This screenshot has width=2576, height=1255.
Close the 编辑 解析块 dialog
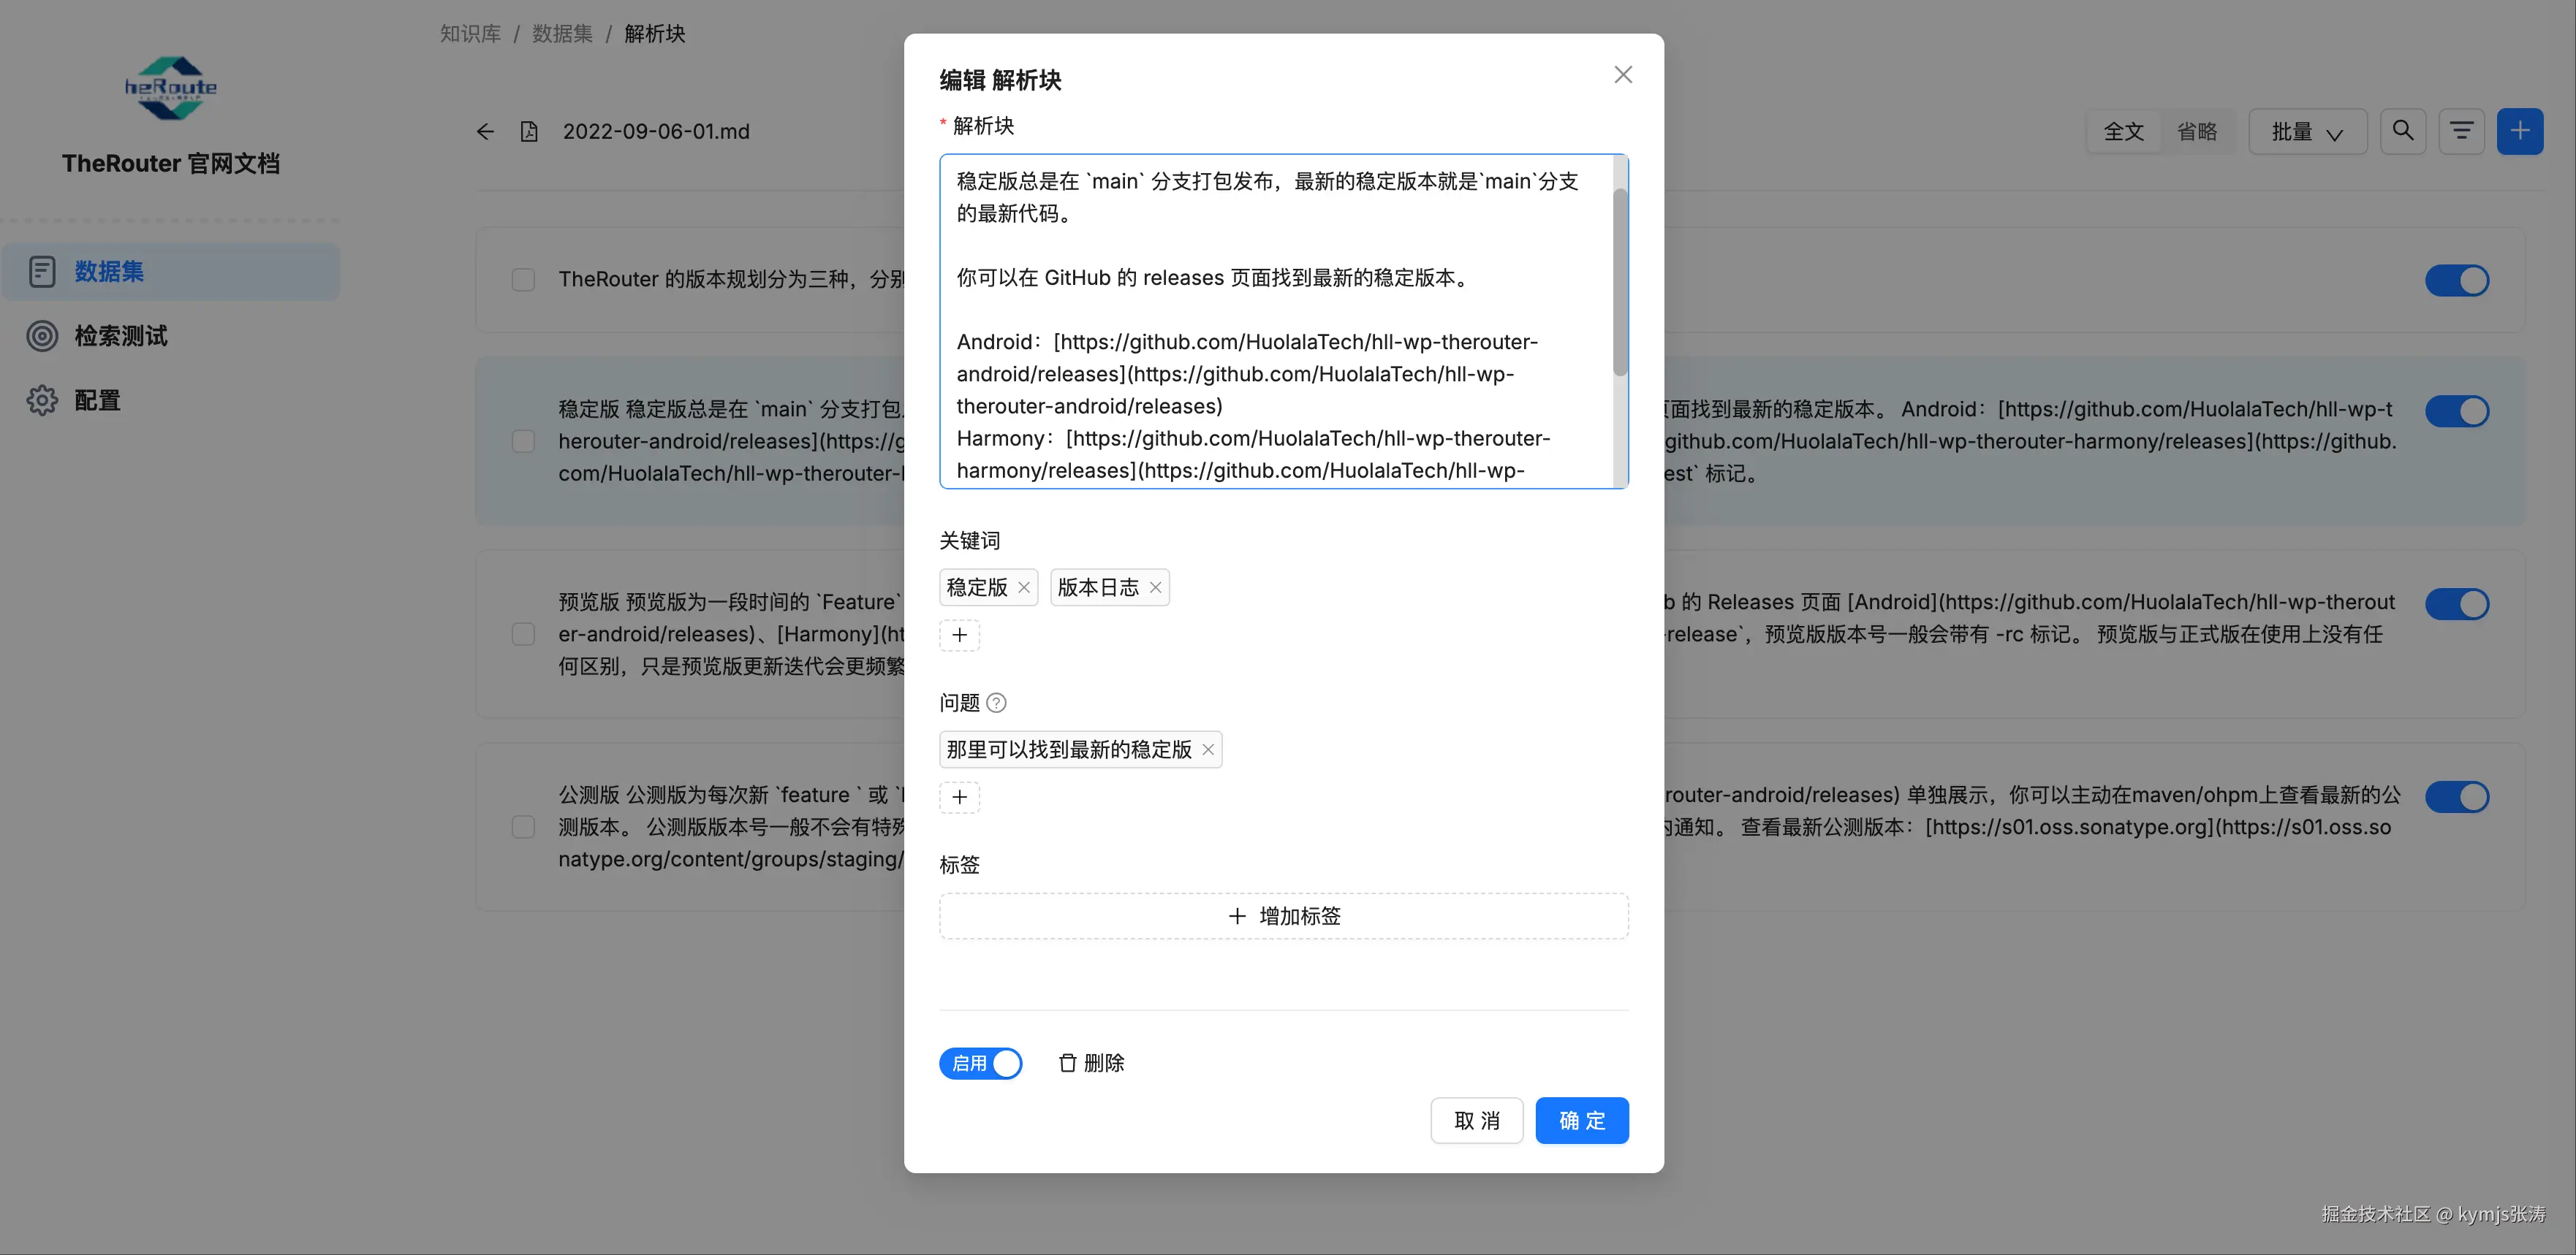1622,75
